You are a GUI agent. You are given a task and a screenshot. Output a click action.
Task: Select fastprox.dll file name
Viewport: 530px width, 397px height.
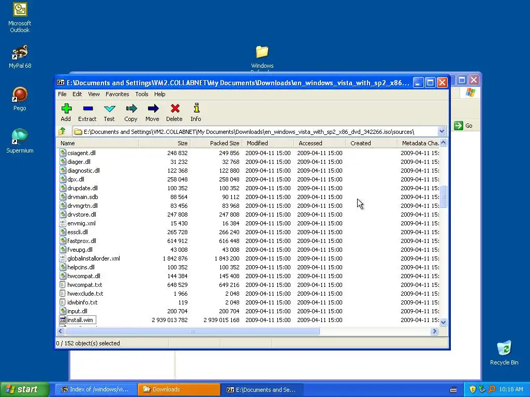81,241
